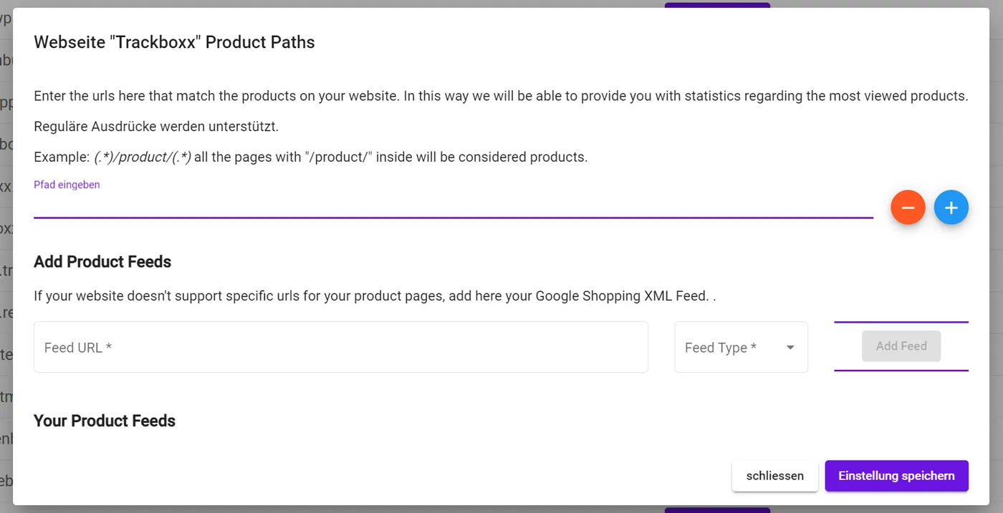This screenshot has height=513, width=1003.
Task: Click the italic example regex pattern
Action: [143, 157]
